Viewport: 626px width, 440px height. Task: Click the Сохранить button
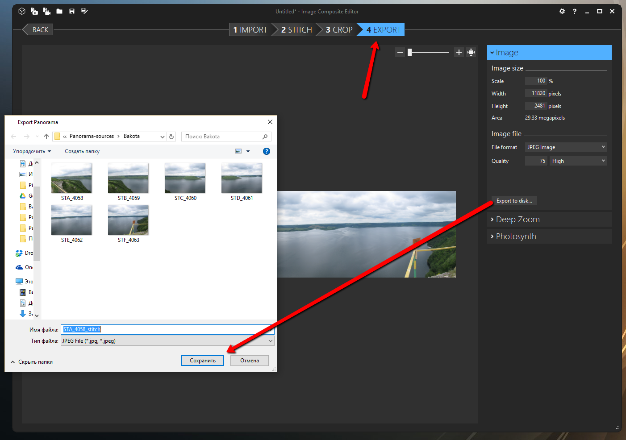click(203, 361)
